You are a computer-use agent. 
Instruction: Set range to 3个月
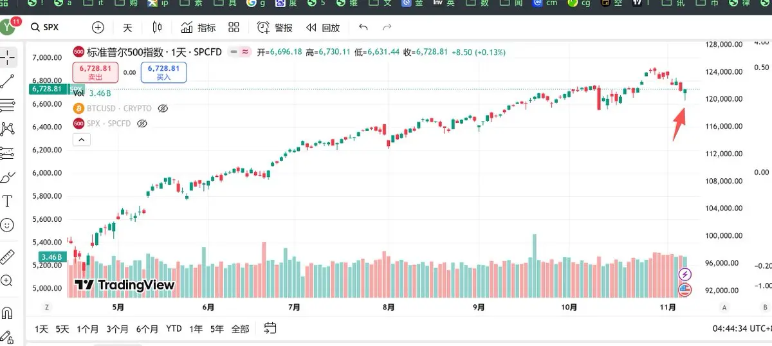click(118, 329)
